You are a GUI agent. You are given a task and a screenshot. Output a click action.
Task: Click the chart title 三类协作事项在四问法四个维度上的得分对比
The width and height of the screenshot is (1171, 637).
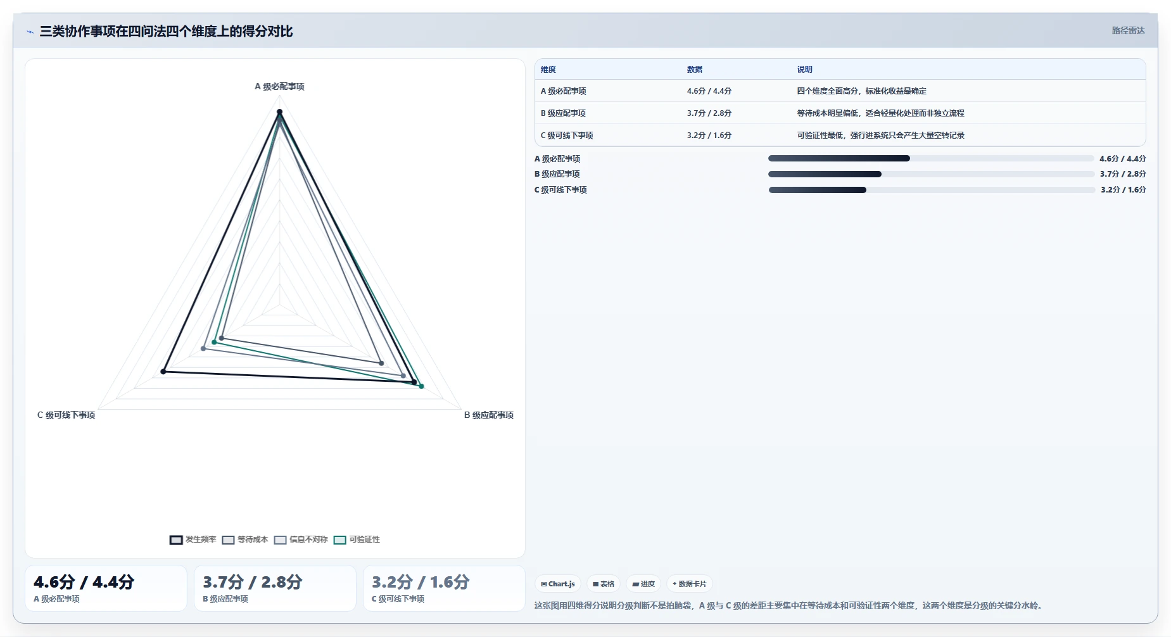pyautogui.click(x=166, y=31)
